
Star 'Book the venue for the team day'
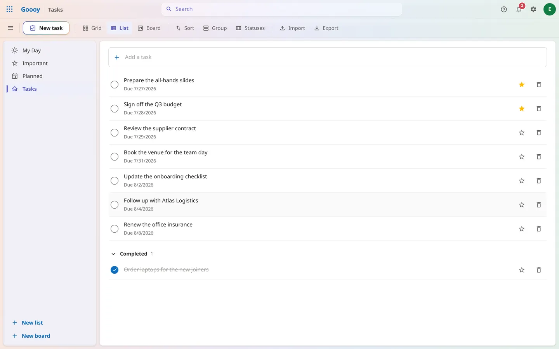point(522,157)
